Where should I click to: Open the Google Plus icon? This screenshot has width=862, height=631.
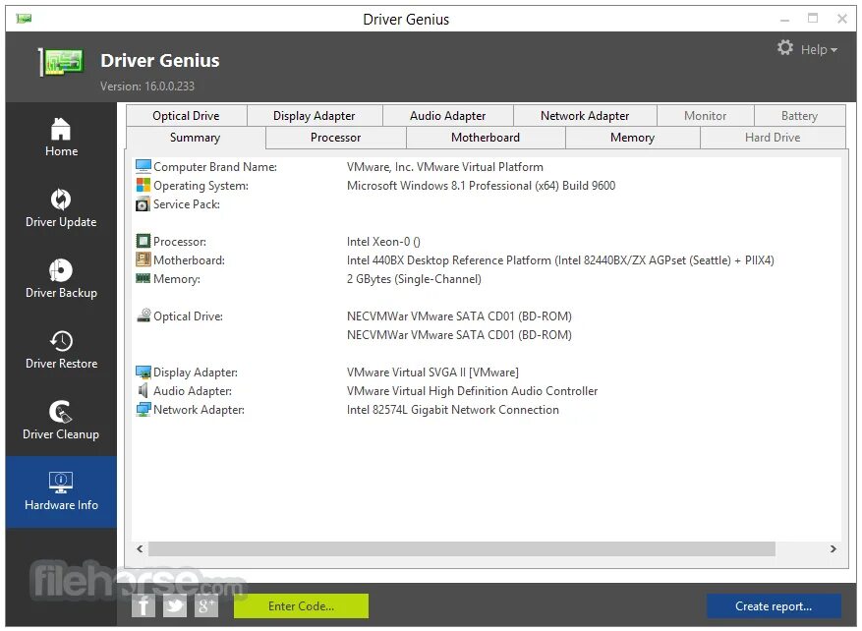[206, 606]
